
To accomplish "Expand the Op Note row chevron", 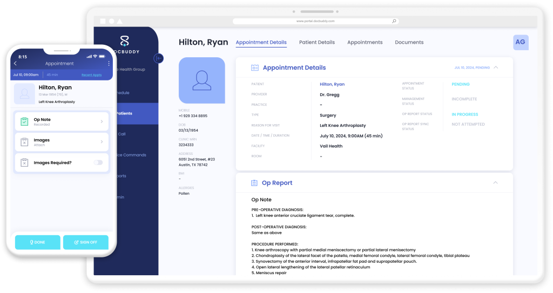I will tap(102, 122).
